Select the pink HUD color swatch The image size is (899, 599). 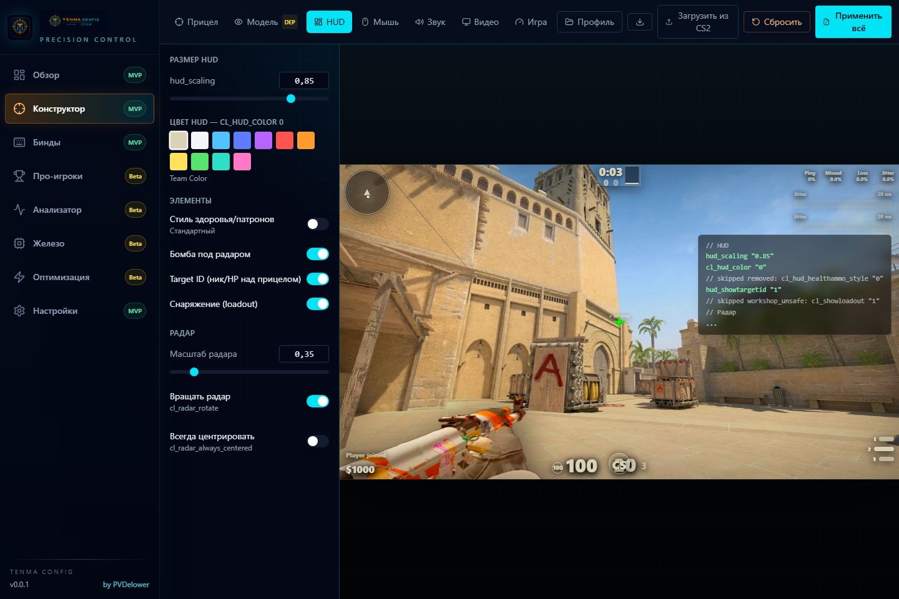coord(242,162)
